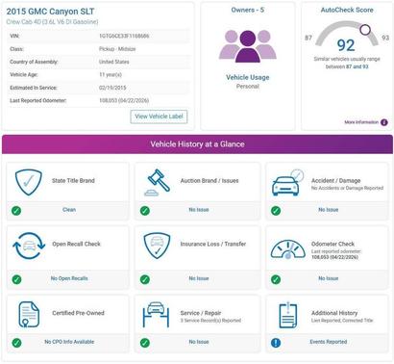This screenshot has height=364, width=394.
Task: Click the 11 year(s) vehicle age value
Action: [x=111, y=74]
